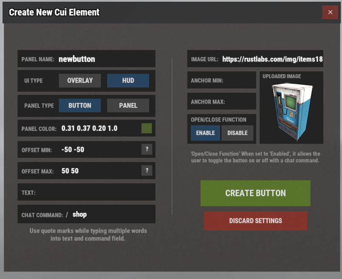The image size is (342, 279).
Task: Set panel type to PANEL
Action: pos(128,105)
